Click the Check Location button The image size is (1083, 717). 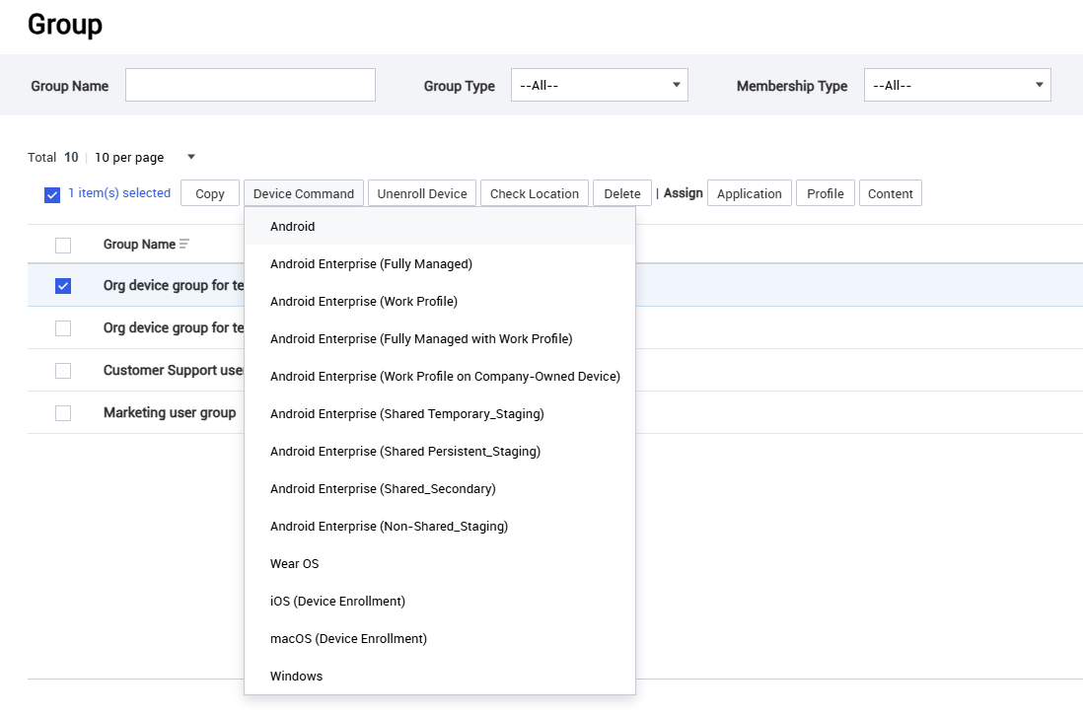click(x=534, y=193)
